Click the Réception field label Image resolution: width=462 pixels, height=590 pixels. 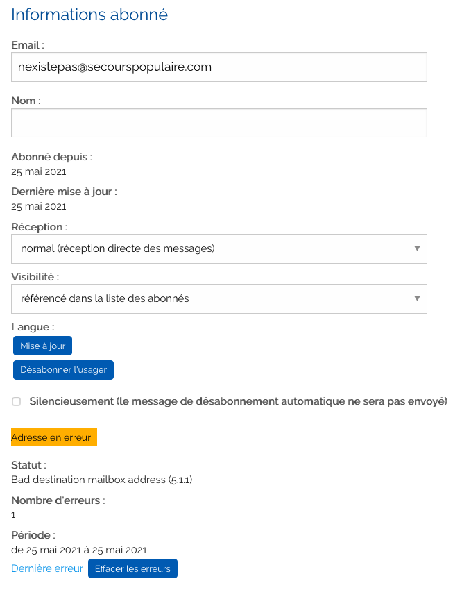[40, 227]
